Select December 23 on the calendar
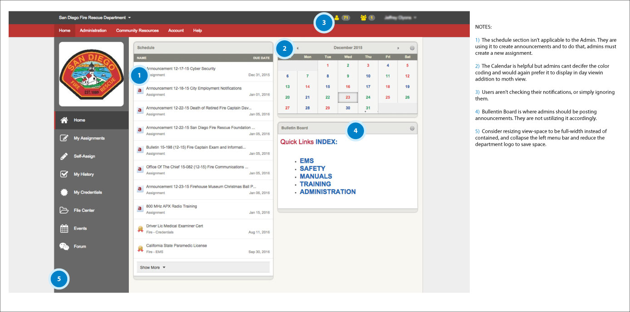The image size is (630, 312). pos(348,97)
